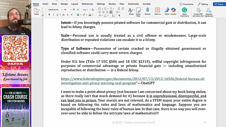226x127 pixels.
Task: Open font name dropdown Cambria
Action: 62,10
